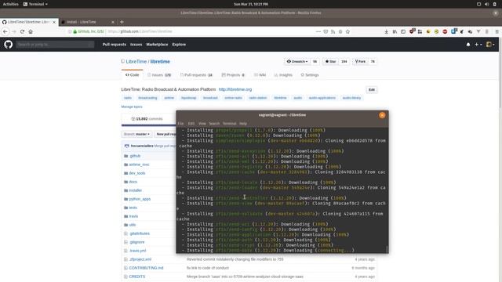Screen dimensions: 502x282
Task: Open terminal Help menu
Action: [x=243, y=124]
